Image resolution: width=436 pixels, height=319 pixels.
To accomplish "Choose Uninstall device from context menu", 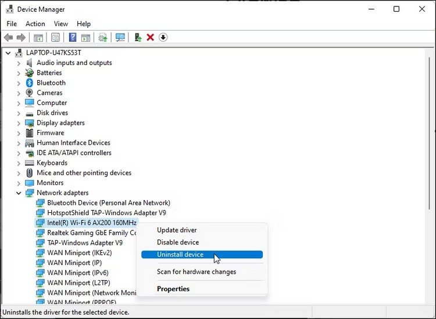I will pyautogui.click(x=180, y=255).
